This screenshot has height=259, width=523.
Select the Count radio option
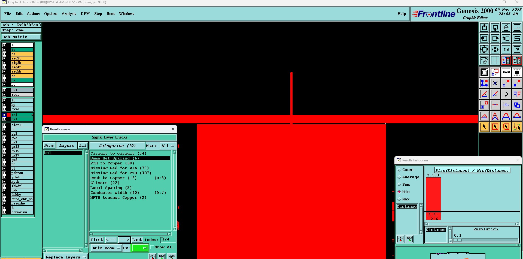pos(399,170)
